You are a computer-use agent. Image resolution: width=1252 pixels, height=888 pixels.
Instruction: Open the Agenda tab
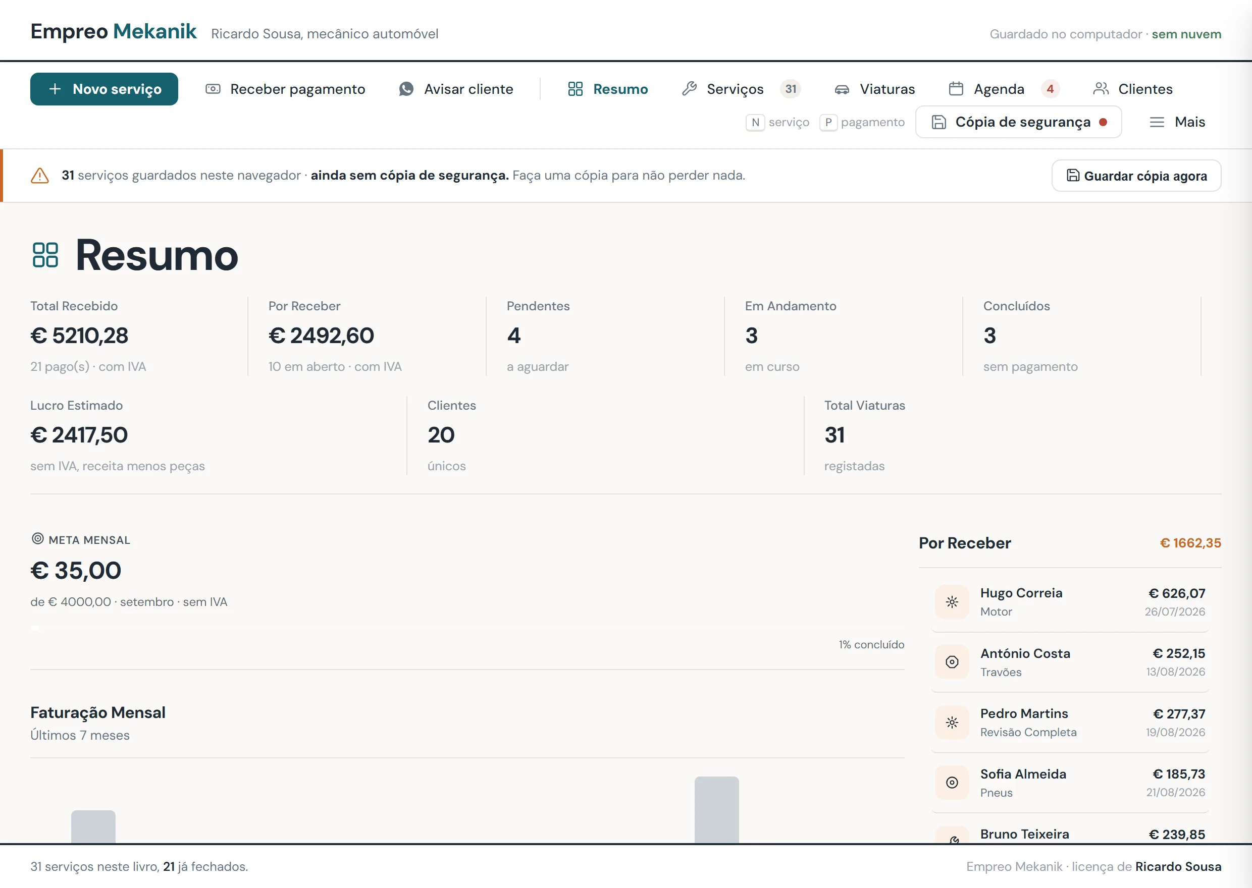1004,89
